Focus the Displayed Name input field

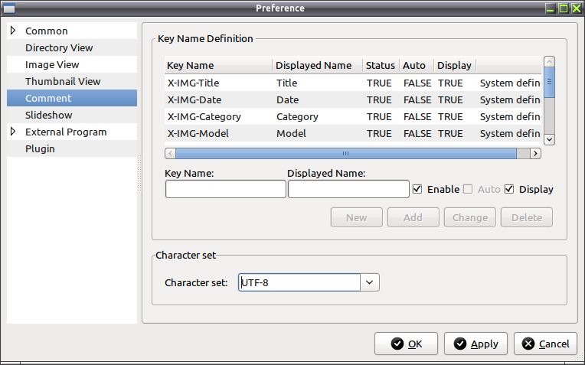[348, 189]
